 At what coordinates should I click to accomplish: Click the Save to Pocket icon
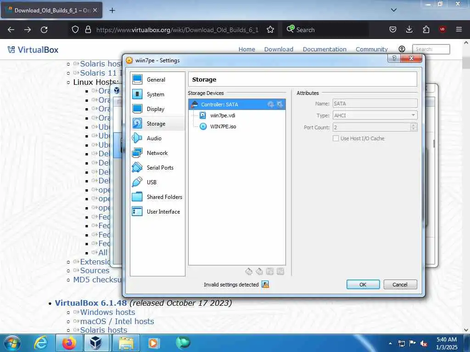[393, 29]
